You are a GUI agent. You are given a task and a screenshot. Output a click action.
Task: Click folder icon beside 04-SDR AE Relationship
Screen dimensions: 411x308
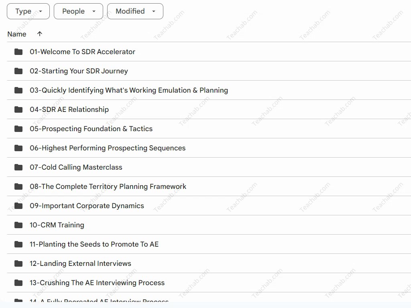click(18, 109)
